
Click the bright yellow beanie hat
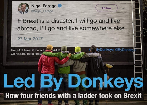[77, 49]
